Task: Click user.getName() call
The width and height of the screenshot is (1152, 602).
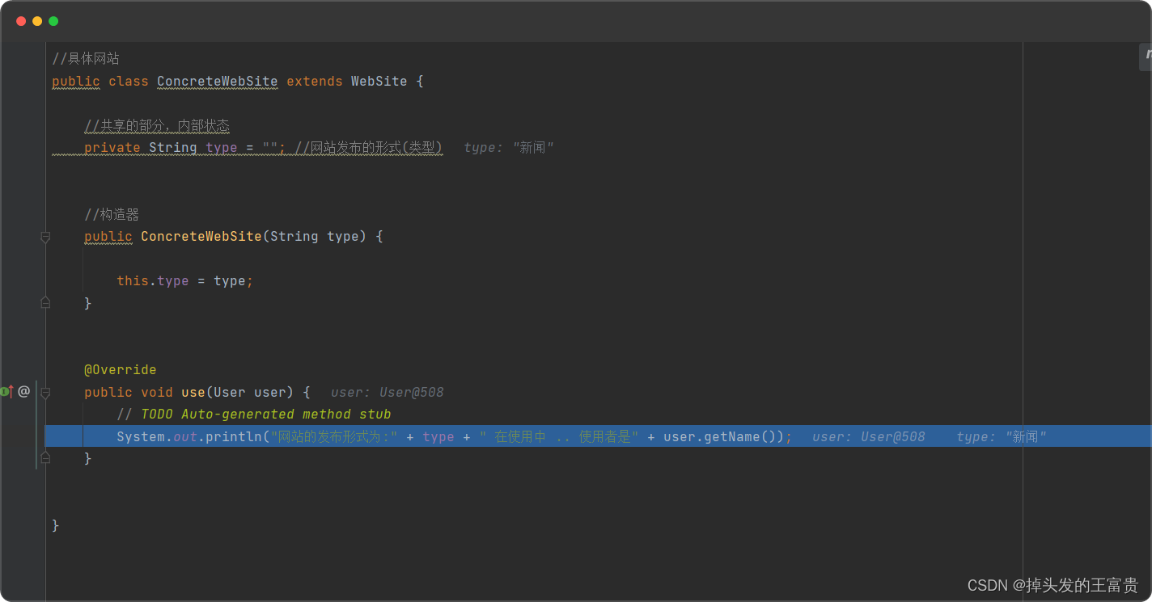Action: 719,436
